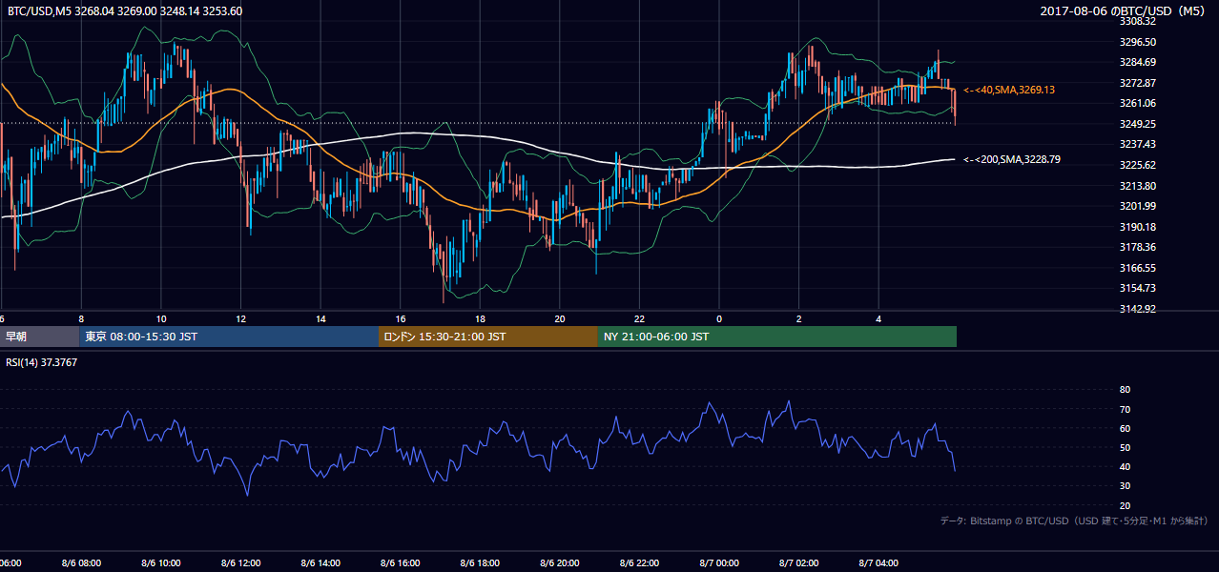Click the 8/6 20:00 bottom time label
Screen dimensions: 1219x572
[x=560, y=563]
